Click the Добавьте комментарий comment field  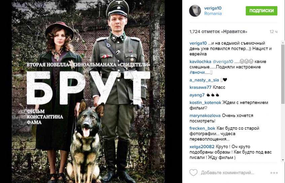click(x=227, y=173)
